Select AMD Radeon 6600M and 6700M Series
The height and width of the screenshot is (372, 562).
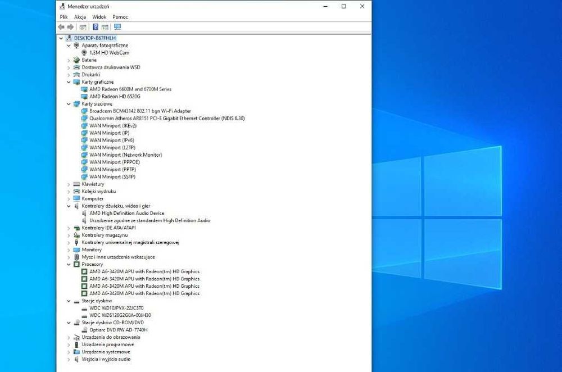pos(130,89)
